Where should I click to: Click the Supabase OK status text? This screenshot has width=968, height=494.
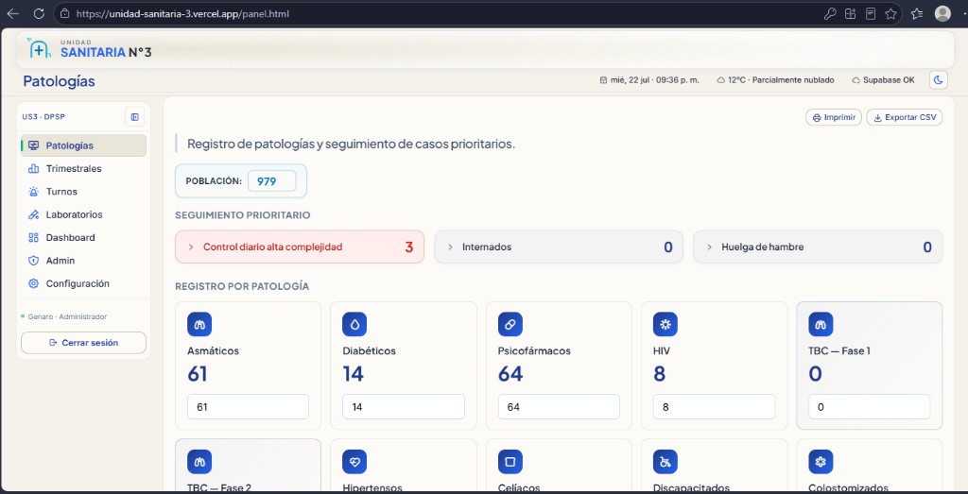889,80
